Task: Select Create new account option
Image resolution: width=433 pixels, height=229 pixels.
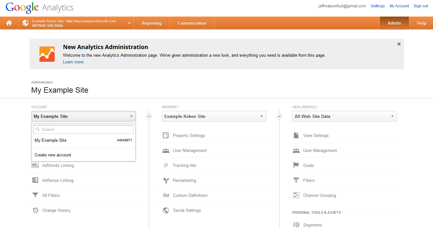Action: [53, 155]
